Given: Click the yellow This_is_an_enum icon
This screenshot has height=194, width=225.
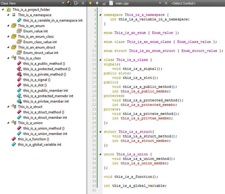Looking at the screenshot, I should [14, 26].
